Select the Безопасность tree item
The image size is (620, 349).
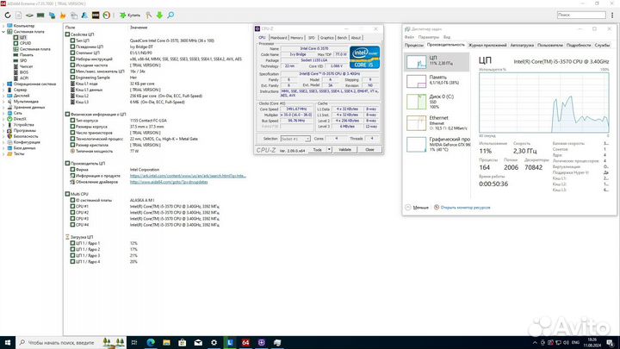(25, 136)
